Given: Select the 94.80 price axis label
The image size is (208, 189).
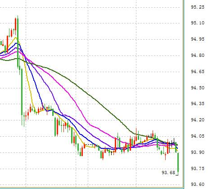Looking at the screenshot, I should 198,55.
